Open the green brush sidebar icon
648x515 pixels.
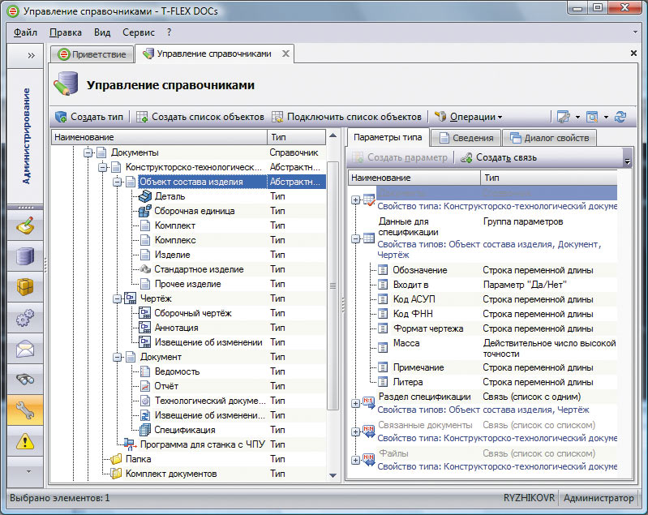[x=25, y=225]
